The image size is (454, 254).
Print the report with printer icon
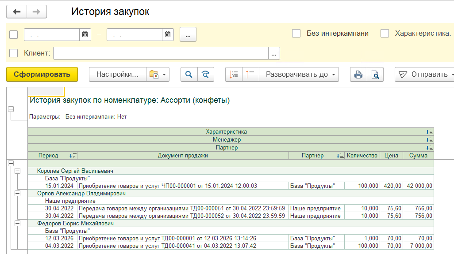[x=358, y=75]
